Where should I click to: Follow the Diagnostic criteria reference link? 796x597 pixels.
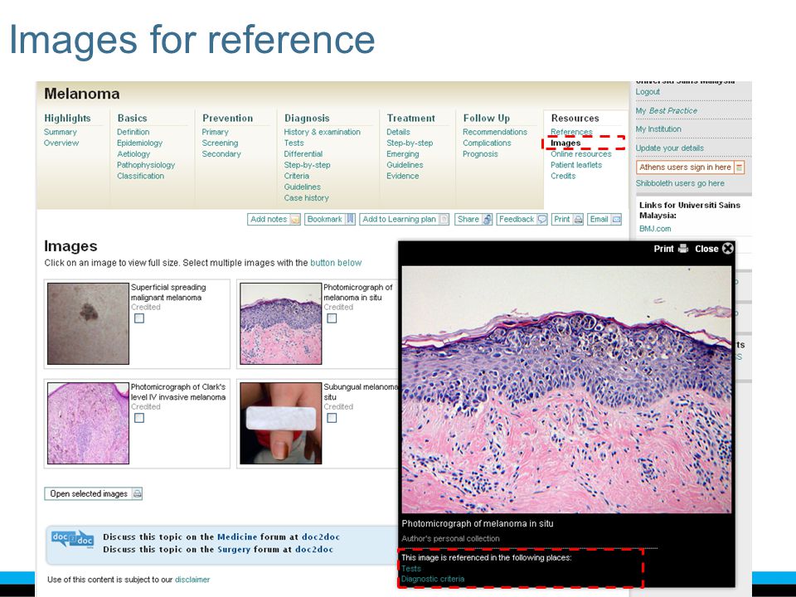433,579
